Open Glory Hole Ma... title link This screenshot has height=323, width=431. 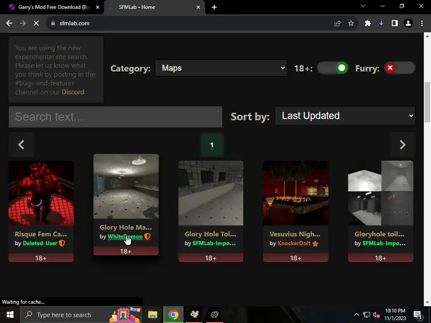[x=125, y=228]
